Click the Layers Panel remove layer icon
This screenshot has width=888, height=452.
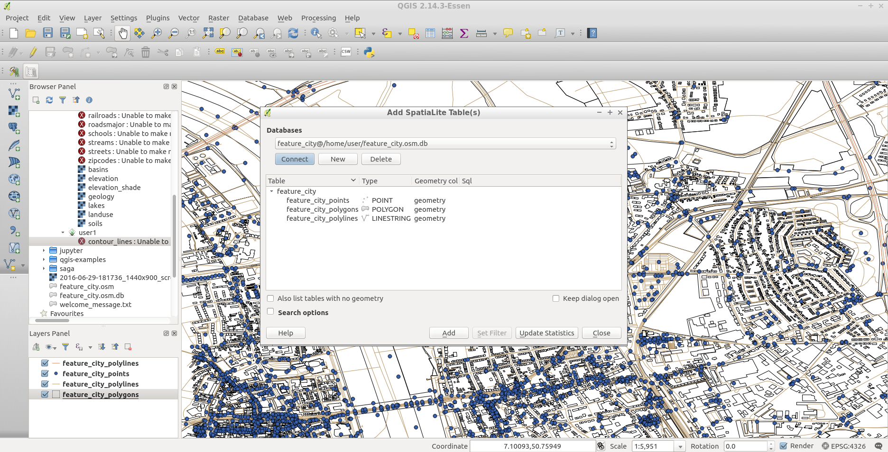(x=128, y=347)
